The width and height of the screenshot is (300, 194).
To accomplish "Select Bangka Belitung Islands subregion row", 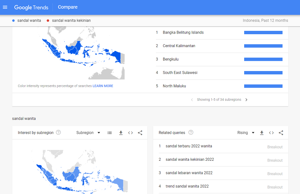I will (183, 32).
